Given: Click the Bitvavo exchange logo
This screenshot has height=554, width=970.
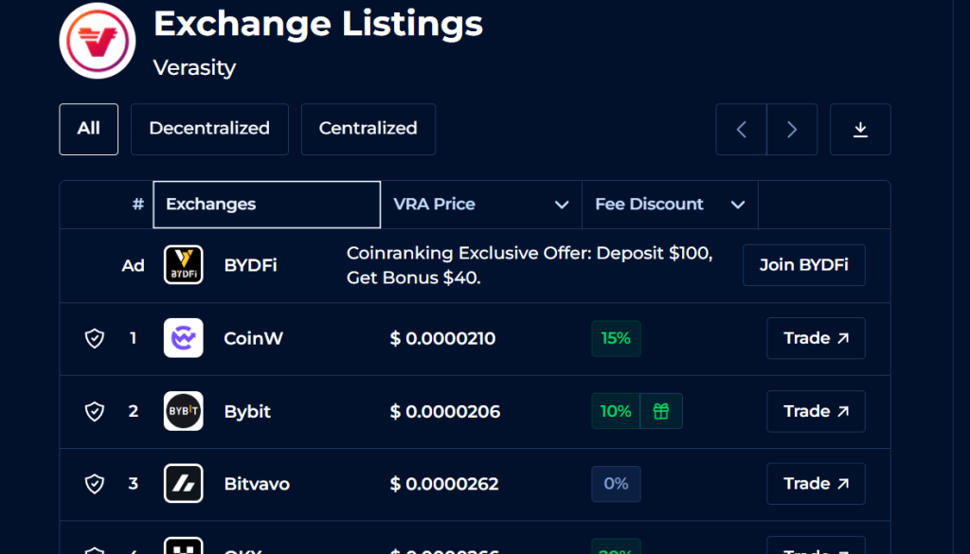Looking at the screenshot, I should pyautogui.click(x=183, y=483).
